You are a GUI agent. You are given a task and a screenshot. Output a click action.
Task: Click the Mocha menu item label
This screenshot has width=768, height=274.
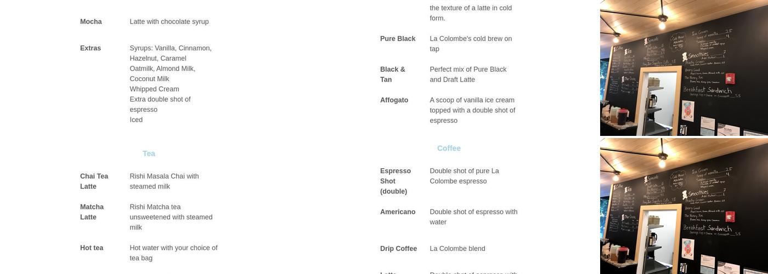point(91,22)
